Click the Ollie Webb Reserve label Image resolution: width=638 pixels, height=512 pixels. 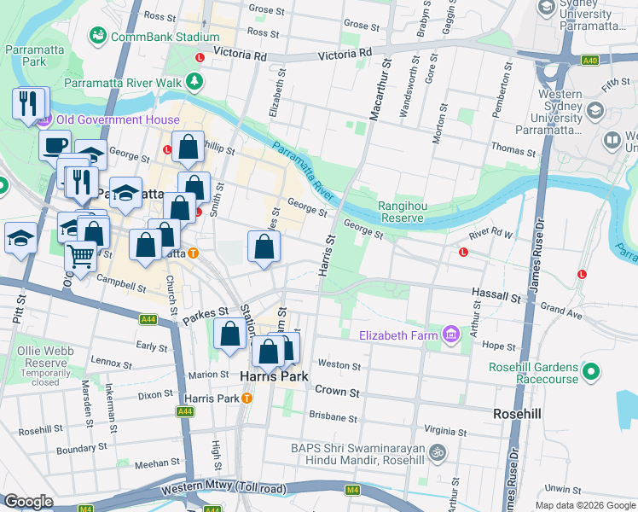(45, 357)
